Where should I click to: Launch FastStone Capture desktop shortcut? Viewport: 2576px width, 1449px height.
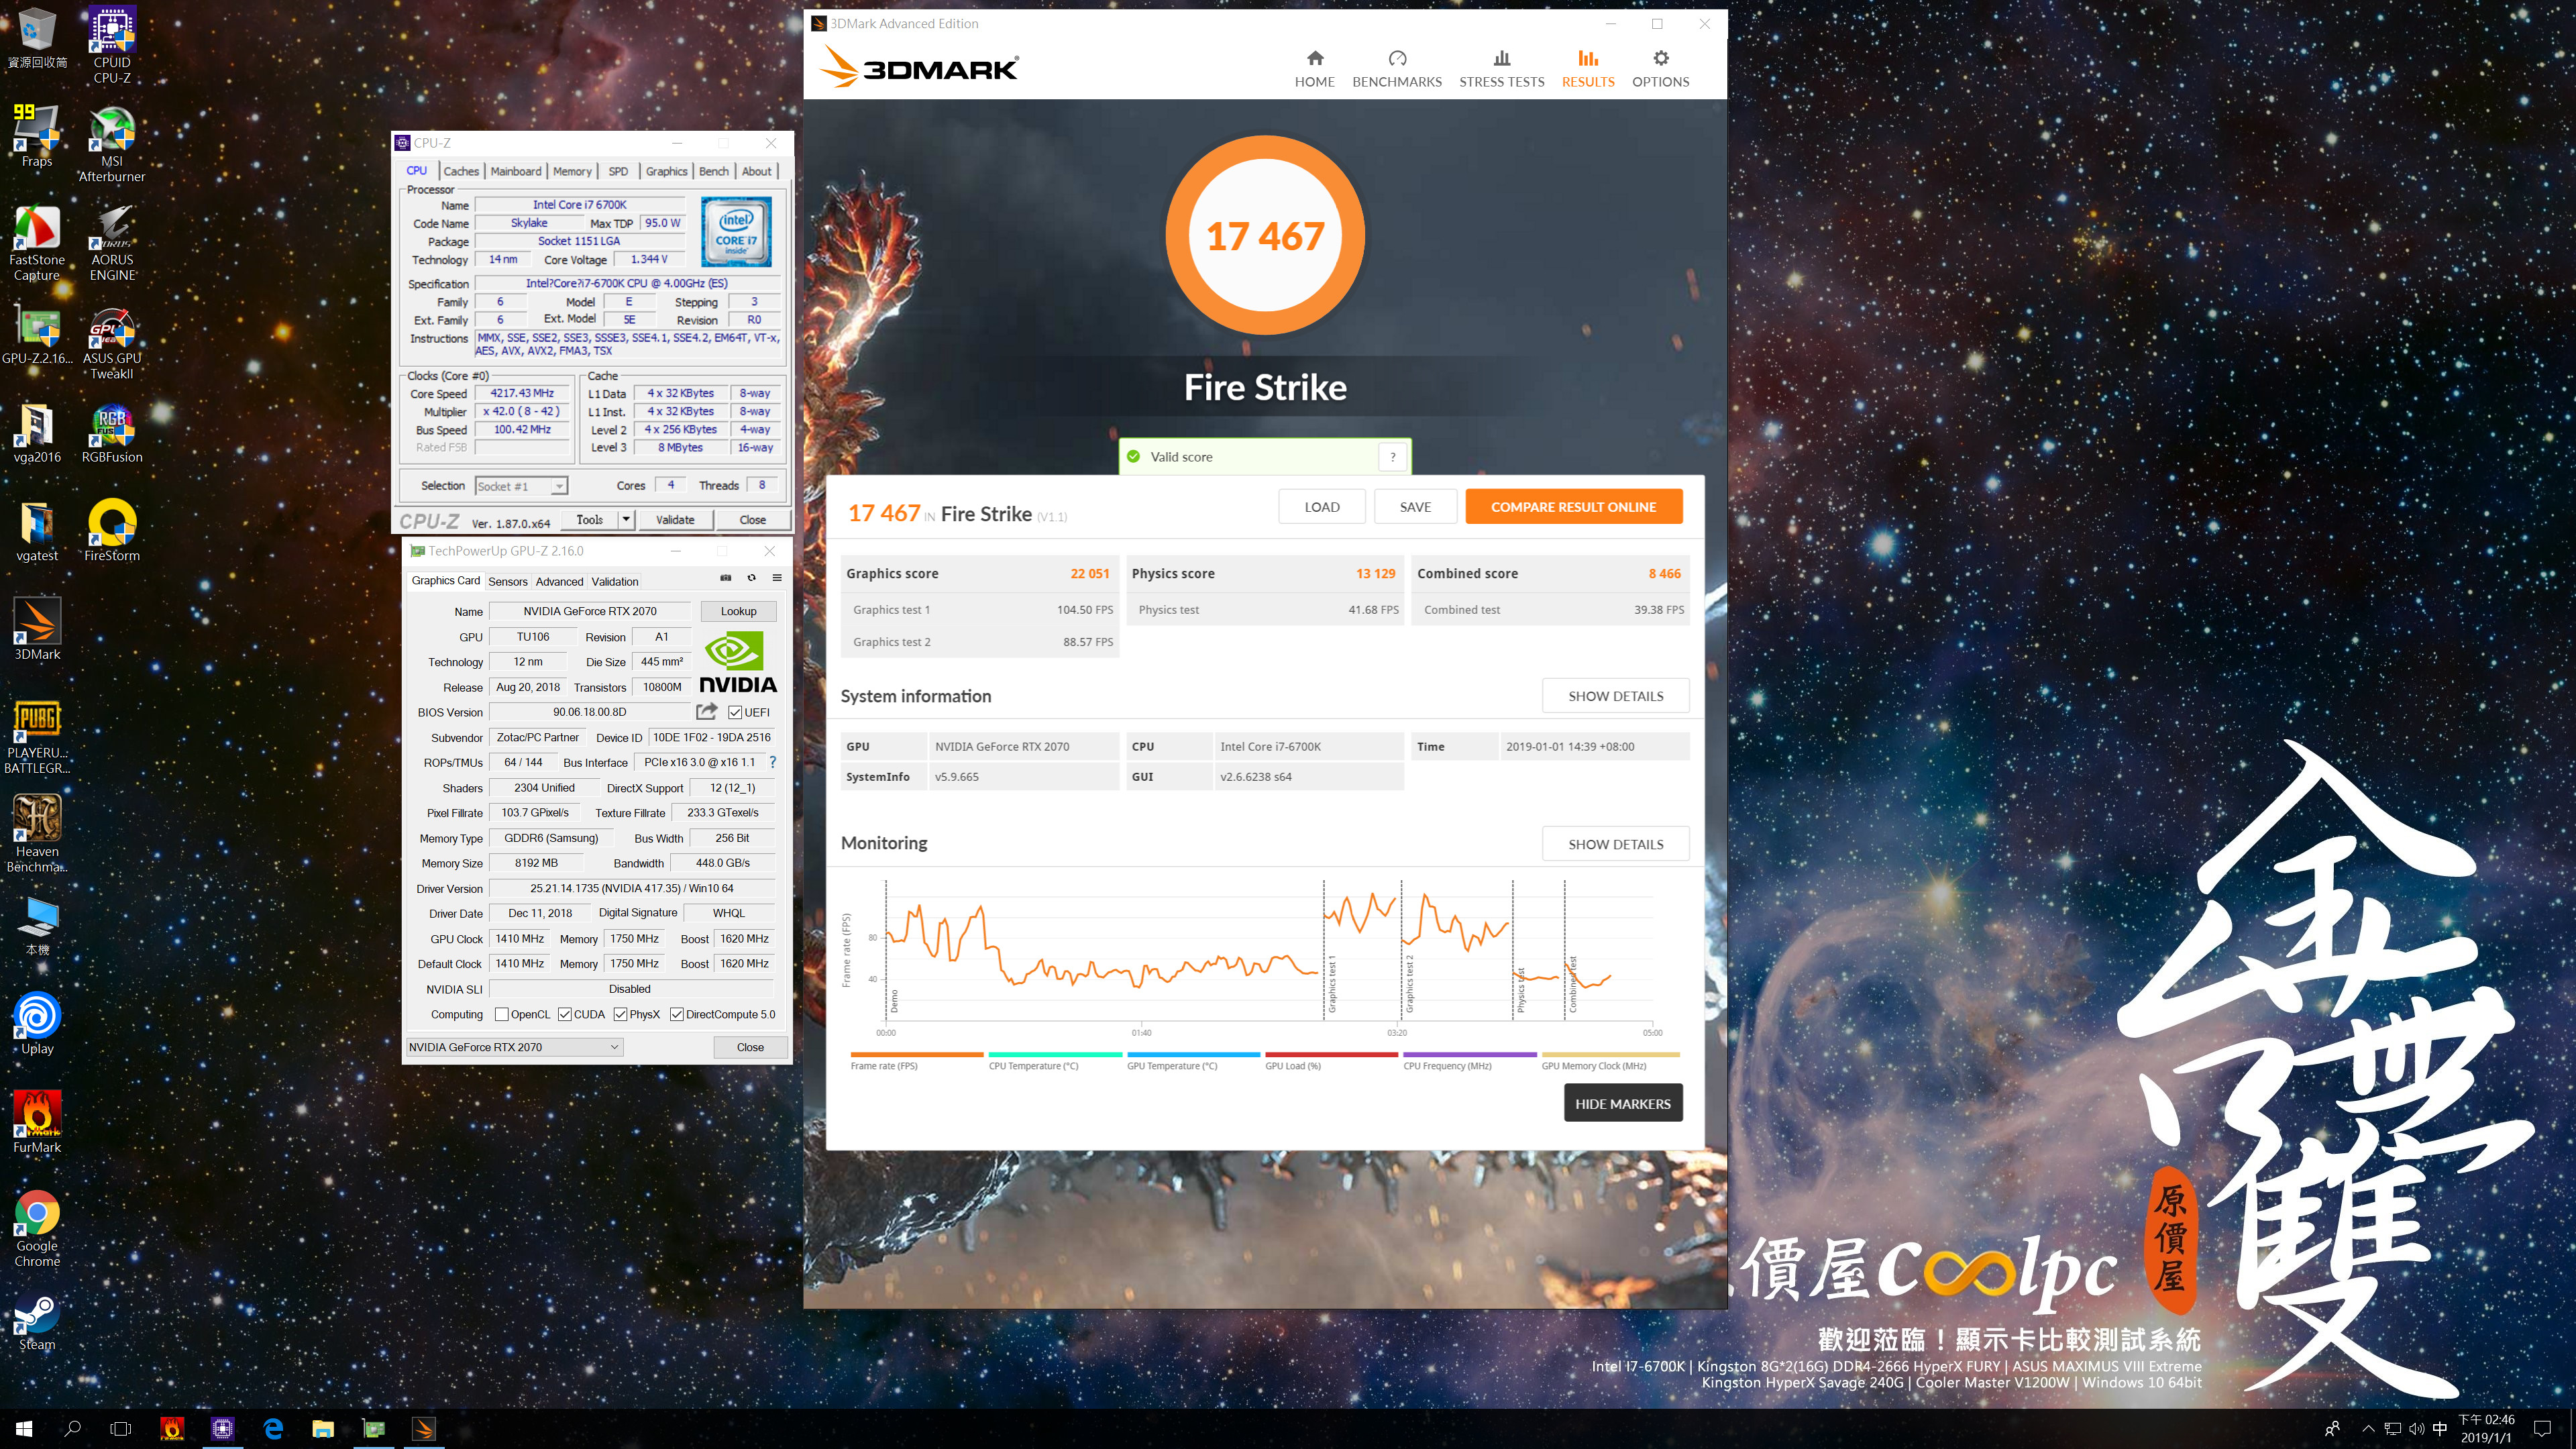coord(37,243)
